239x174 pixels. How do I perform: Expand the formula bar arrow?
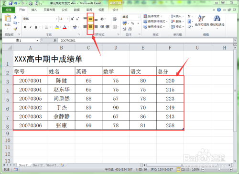click(x=235, y=41)
